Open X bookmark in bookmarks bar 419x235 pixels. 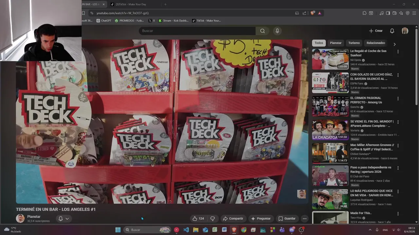(x=152, y=21)
